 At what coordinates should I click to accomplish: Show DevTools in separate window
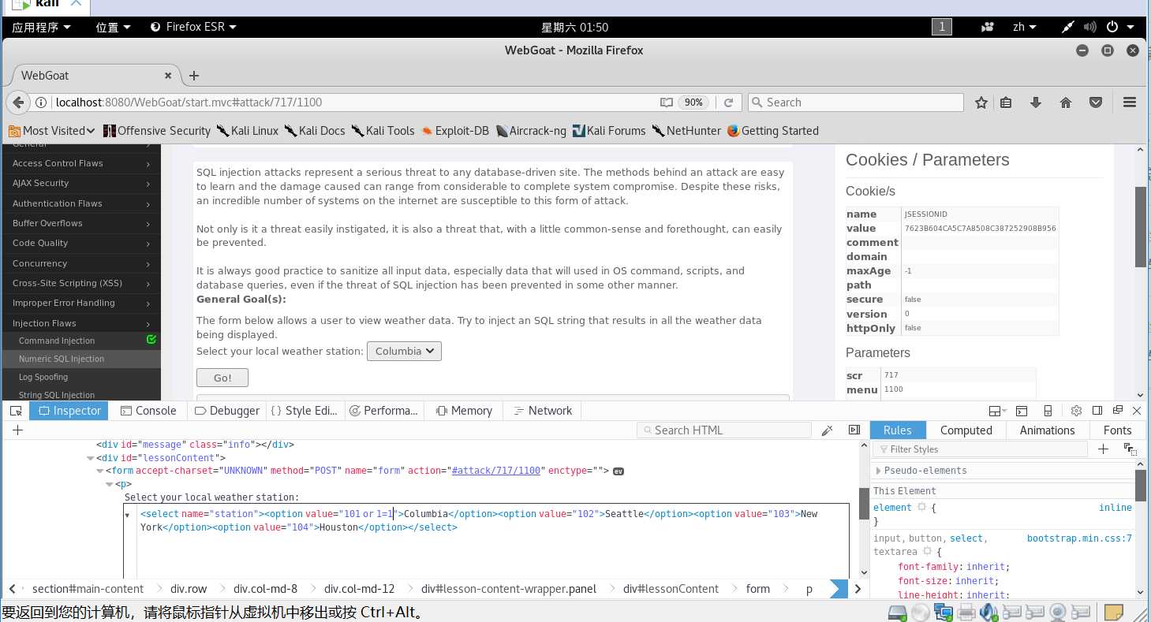tap(1117, 411)
